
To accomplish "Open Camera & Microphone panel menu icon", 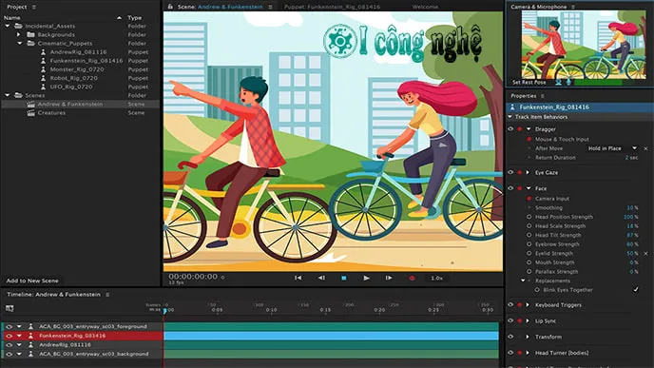I will click(573, 7).
